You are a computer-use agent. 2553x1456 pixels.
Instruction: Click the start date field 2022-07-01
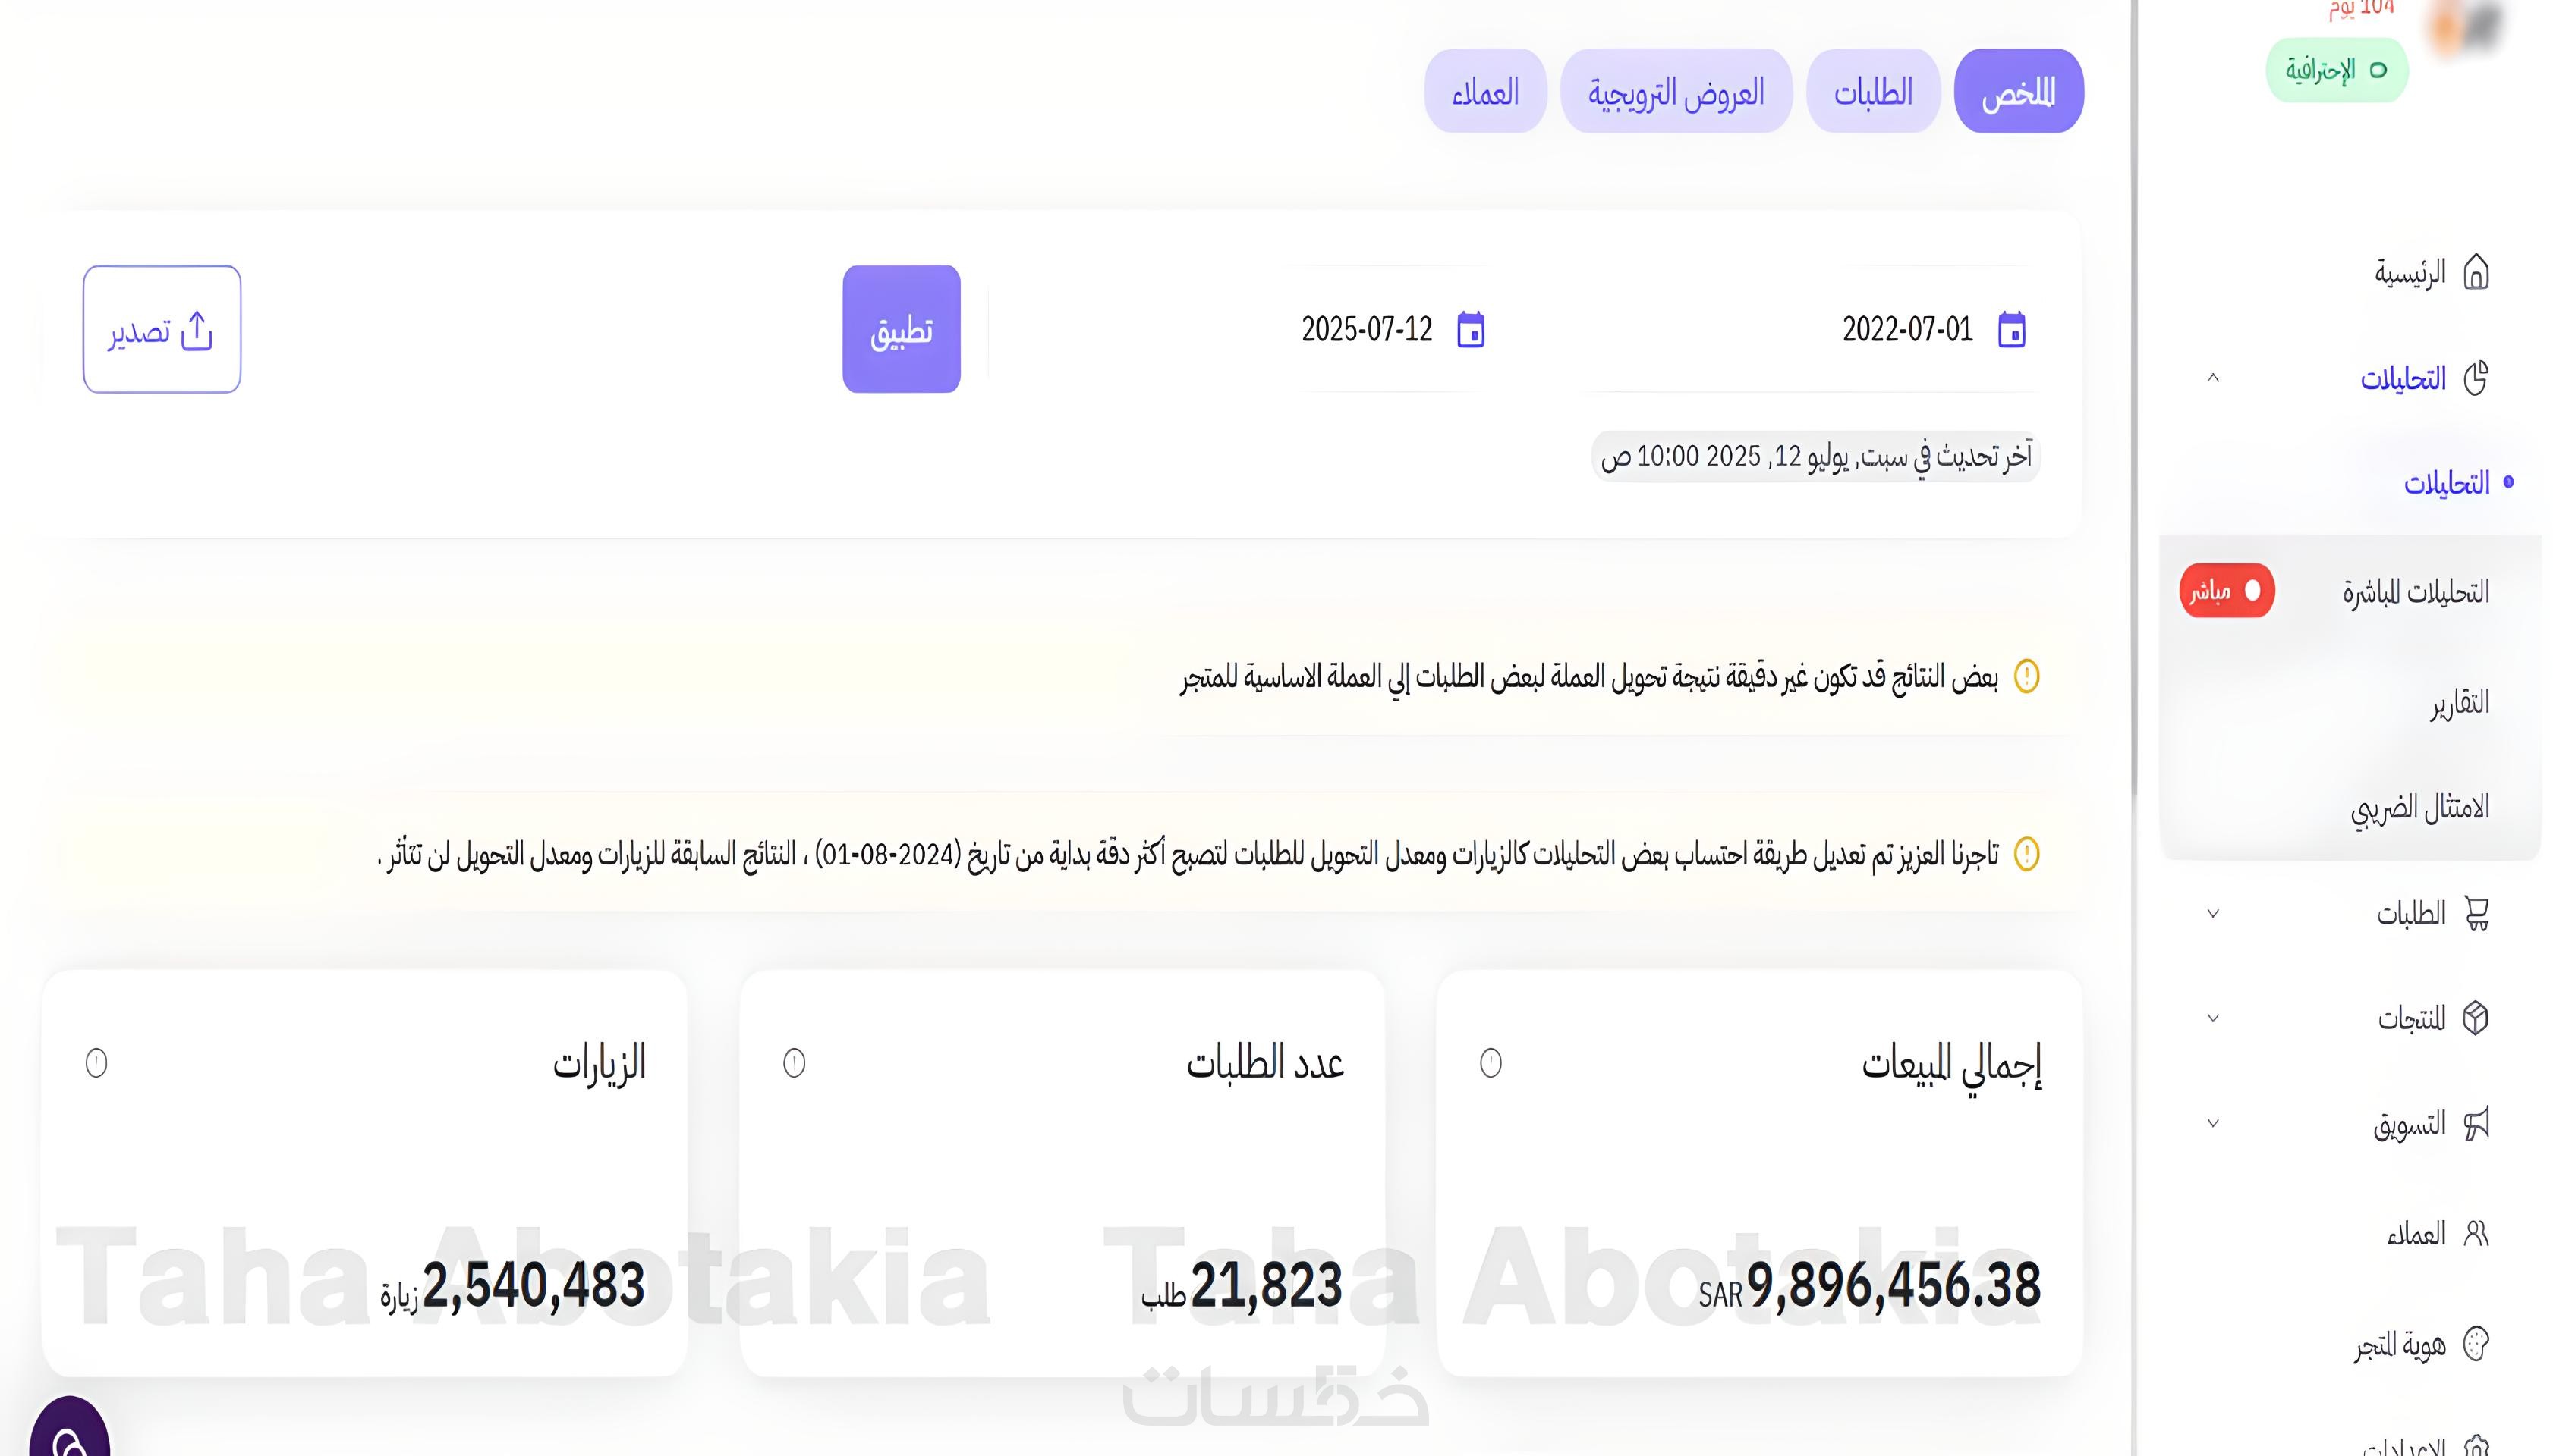pyautogui.click(x=1906, y=329)
